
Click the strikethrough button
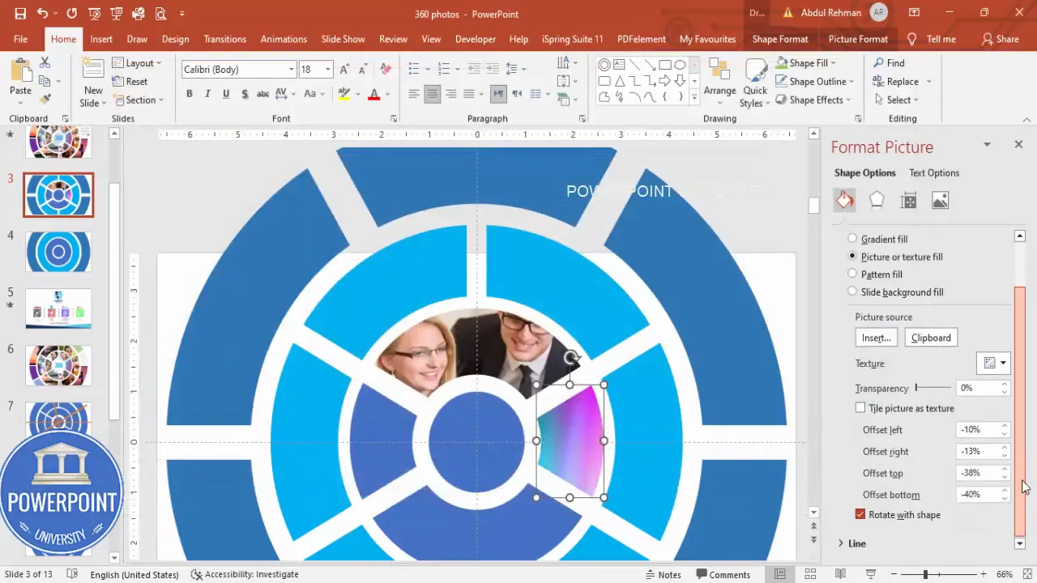[x=262, y=94]
